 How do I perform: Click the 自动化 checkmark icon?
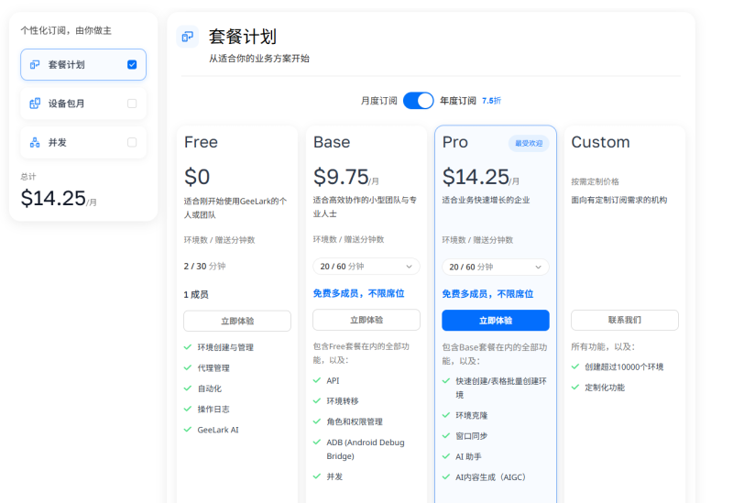coord(188,388)
